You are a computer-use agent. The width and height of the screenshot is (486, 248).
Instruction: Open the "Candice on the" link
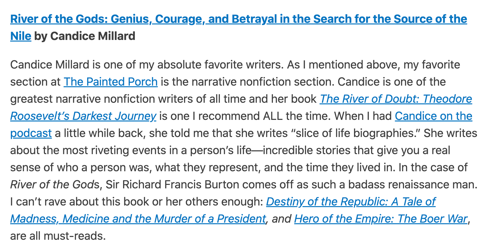click(434, 116)
